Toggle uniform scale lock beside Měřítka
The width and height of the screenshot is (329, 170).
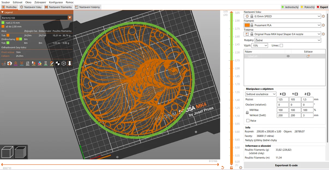[x=247, y=113]
